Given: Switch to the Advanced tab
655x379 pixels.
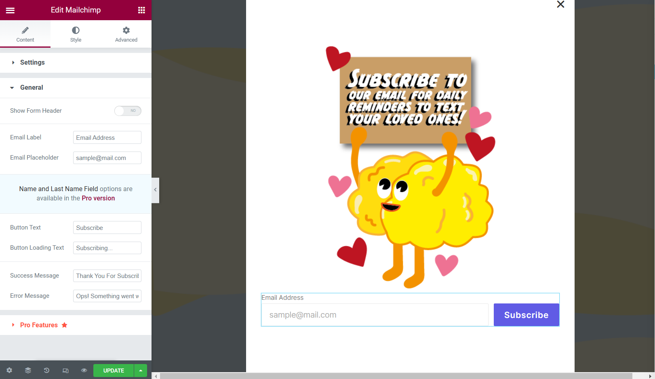Looking at the screenshot, I should click(126, 34).
